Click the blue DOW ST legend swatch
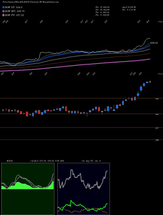The image size is (163, 215). click(4, 7)
